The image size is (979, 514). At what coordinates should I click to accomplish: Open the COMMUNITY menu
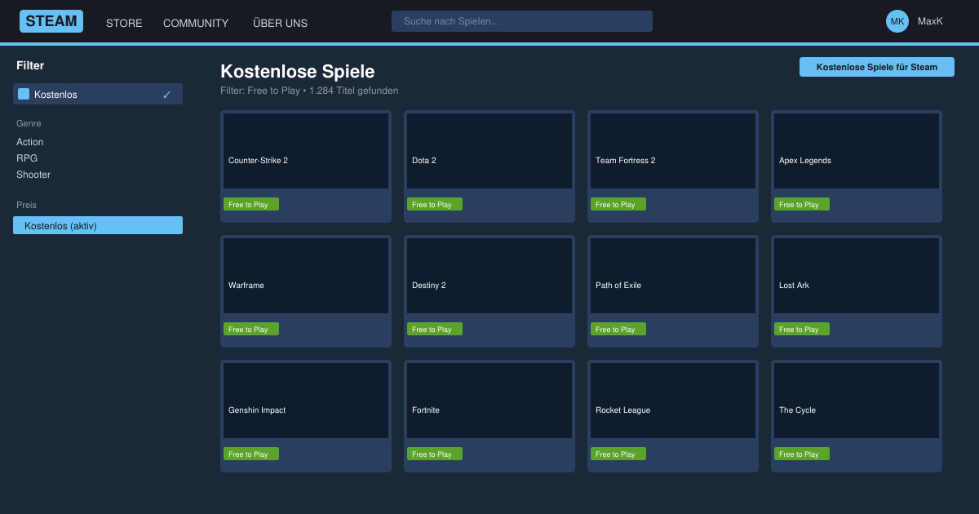[196, 23]
